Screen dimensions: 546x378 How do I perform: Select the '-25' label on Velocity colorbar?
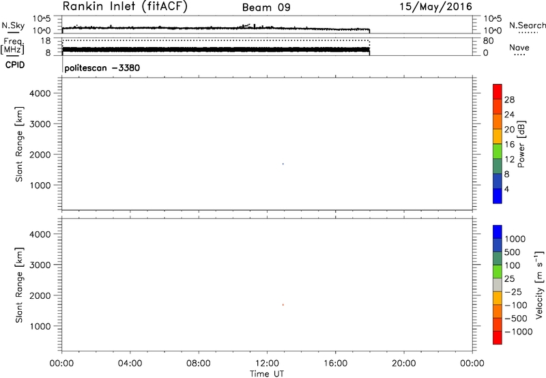click(x=513, y=292)
